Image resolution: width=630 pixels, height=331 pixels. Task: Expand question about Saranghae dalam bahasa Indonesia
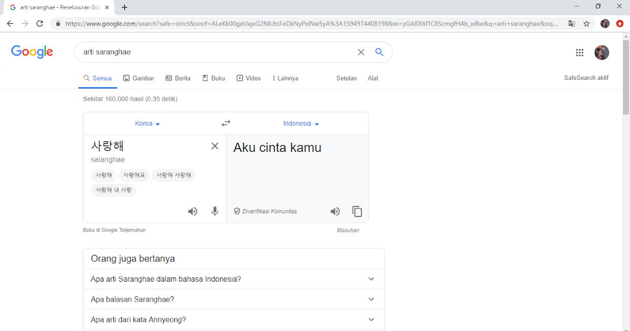click(234, 279)
